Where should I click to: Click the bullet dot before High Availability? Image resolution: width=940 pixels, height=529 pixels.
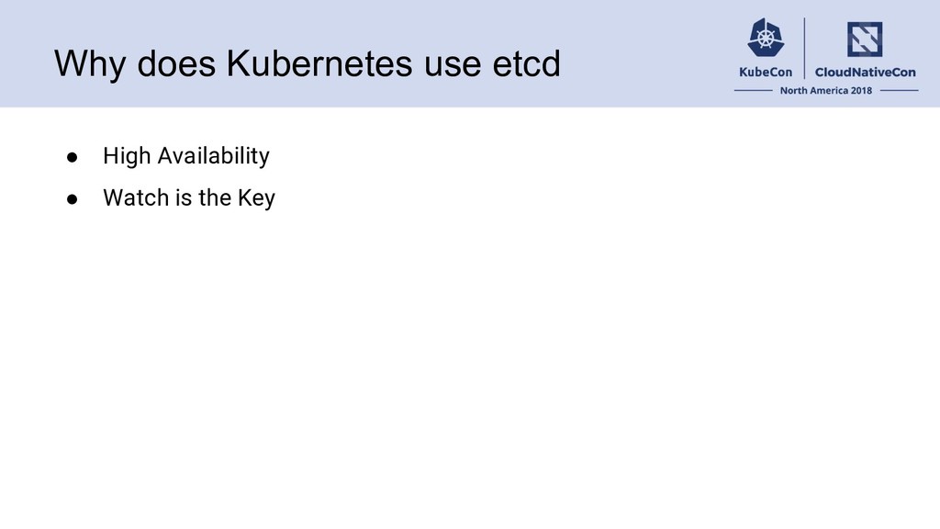click(x=72, y=157)
